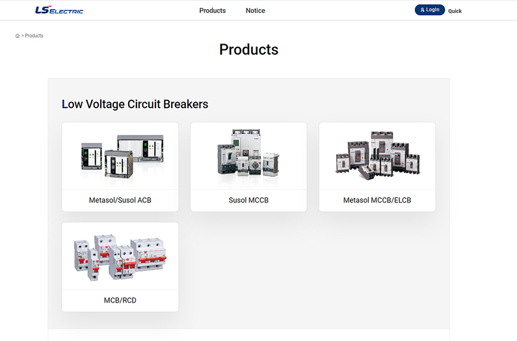Select the Metasol MCCB/ELCB label

(377, 200)
